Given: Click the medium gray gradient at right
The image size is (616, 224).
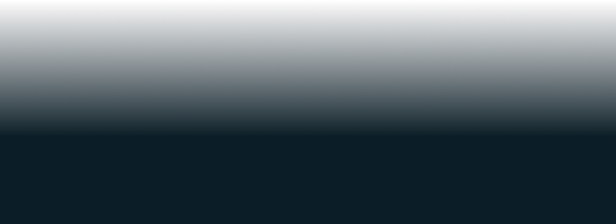Looking at the screenshot, I should coord(539,61).
